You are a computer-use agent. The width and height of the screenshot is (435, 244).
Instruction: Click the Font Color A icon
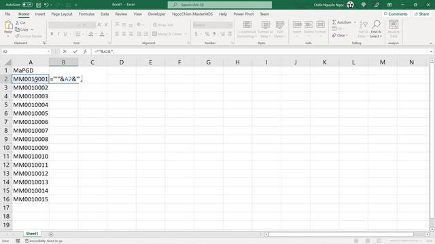[x=102, y=34]
